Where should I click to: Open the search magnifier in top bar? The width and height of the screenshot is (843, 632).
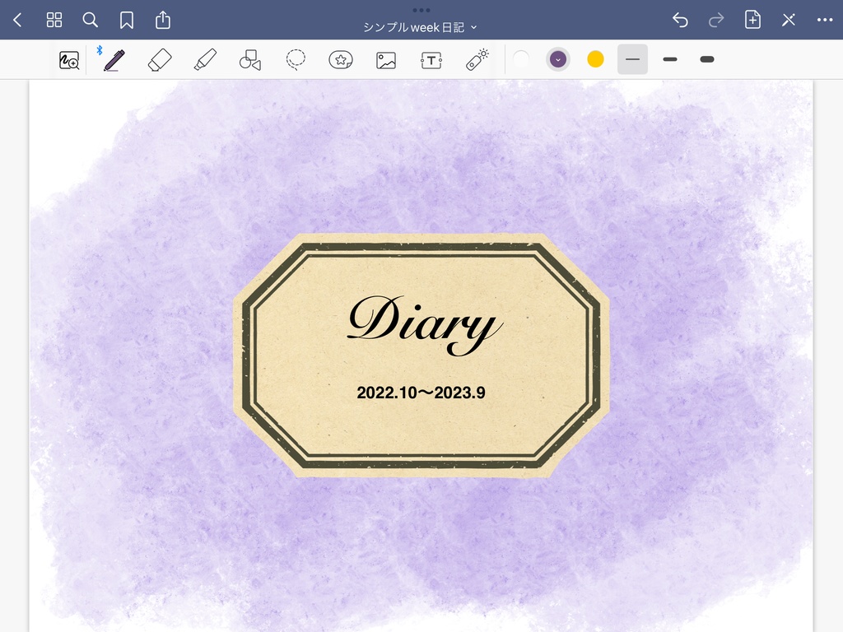(91, 21)
